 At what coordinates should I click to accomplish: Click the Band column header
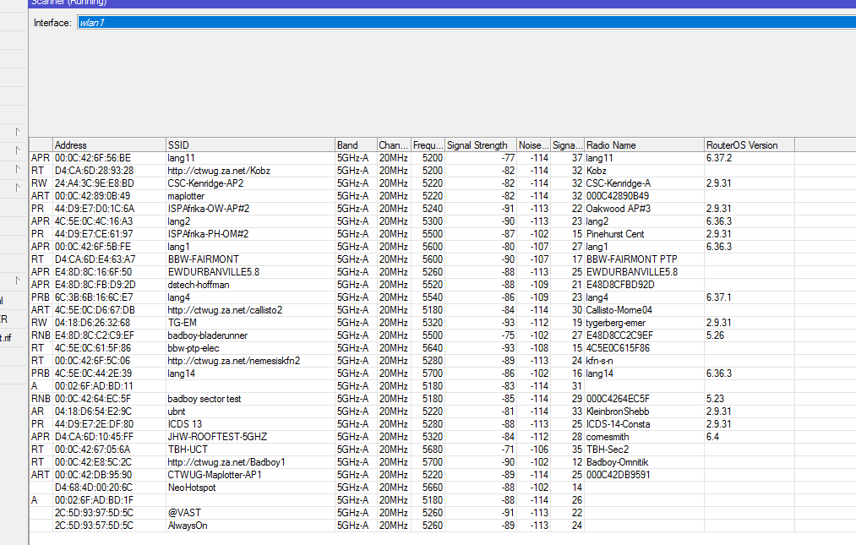354,145
